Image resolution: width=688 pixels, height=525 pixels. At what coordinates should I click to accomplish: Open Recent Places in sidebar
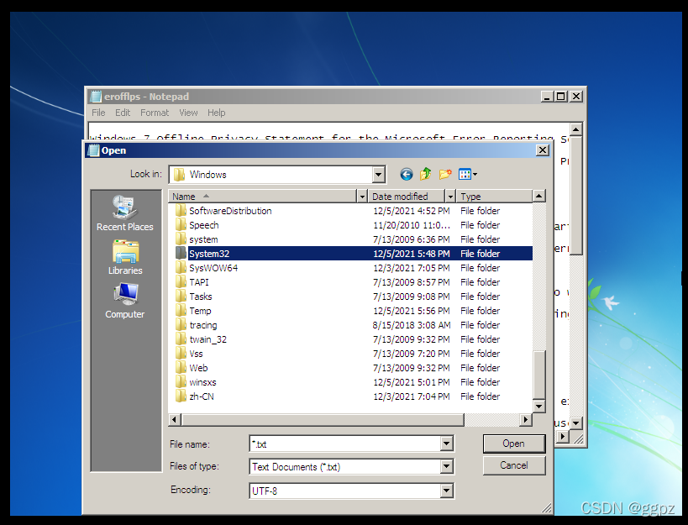pyautogui.click(x=125, y=213)
